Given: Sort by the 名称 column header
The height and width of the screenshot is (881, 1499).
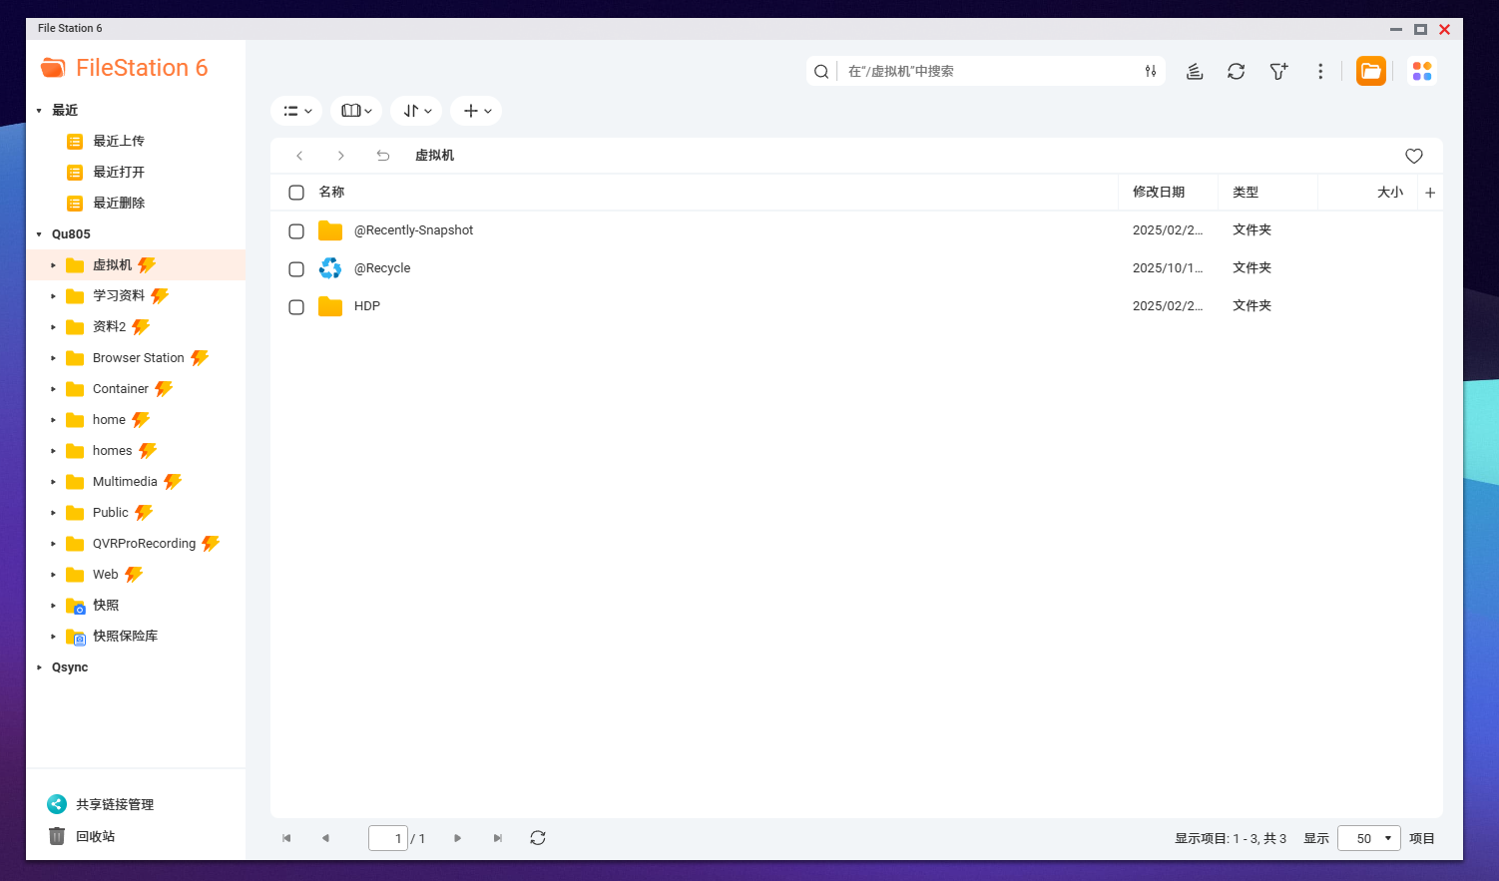Looking at the screenshot, I should [x=331, y=193].
